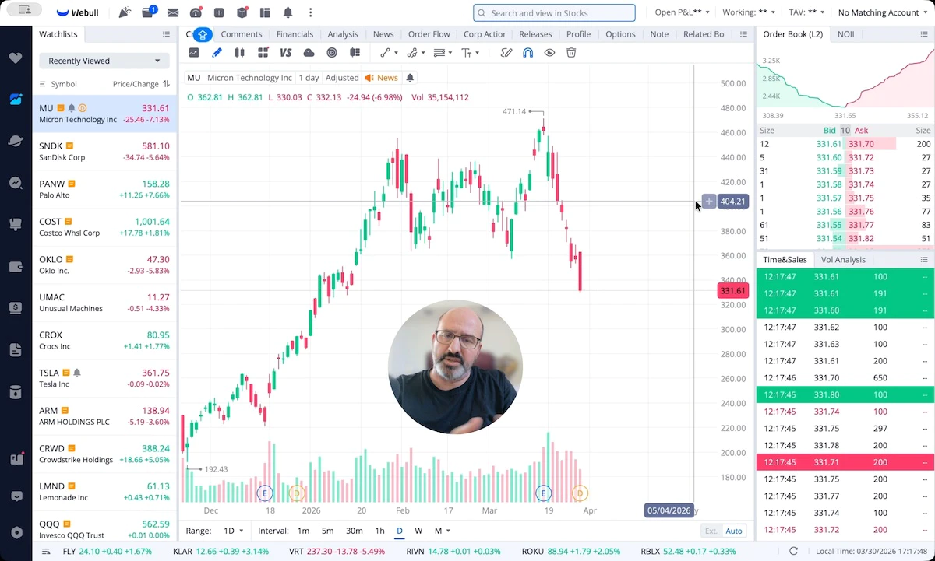
Task: Click the plus button beside 404.21 price
Action: click(x=708, y=202)
